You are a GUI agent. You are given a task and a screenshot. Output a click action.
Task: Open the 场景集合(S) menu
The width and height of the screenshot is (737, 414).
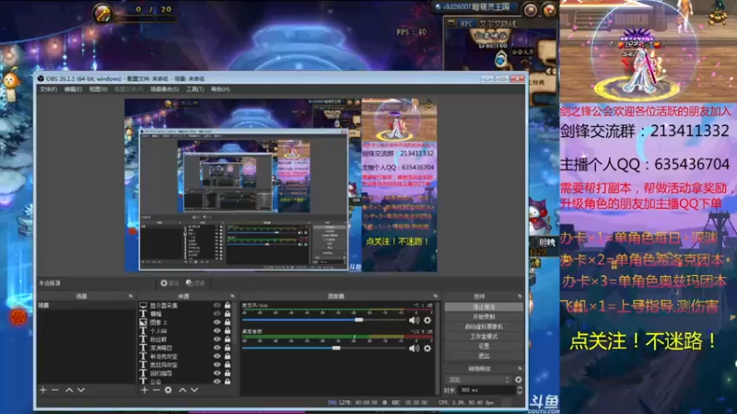click(165, 89)
